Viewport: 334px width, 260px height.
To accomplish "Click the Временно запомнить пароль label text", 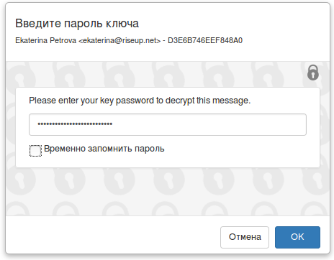I will click(104, 149).
